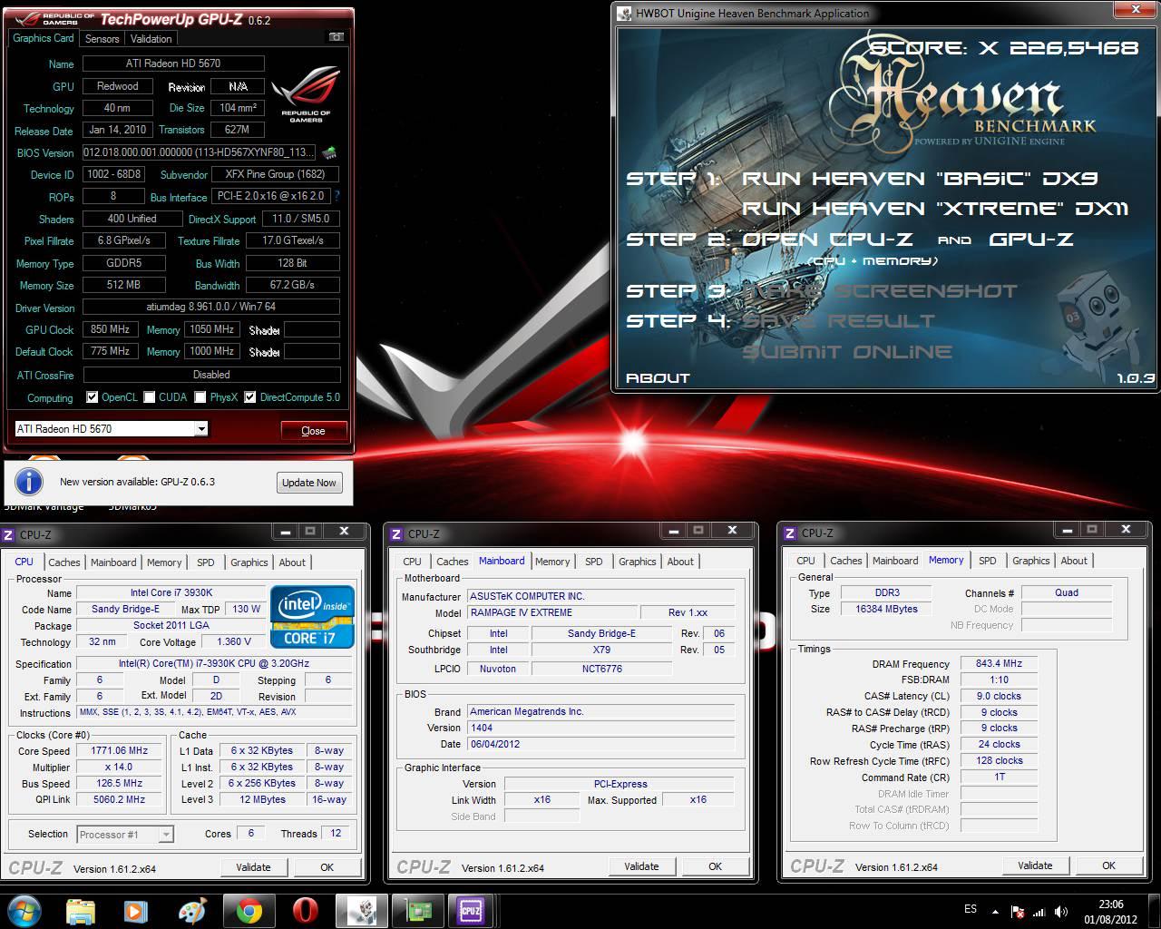
Task: Click the GPU name field ATI Radeon HD 5670
Action: [x=173, y=64]
